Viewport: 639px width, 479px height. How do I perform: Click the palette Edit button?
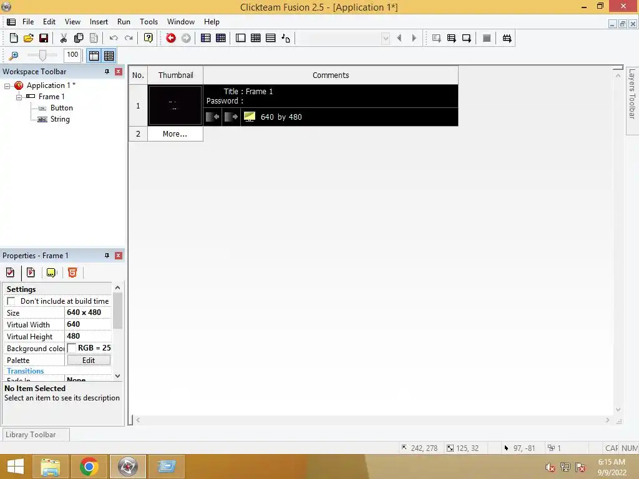(x=89, y=360)
